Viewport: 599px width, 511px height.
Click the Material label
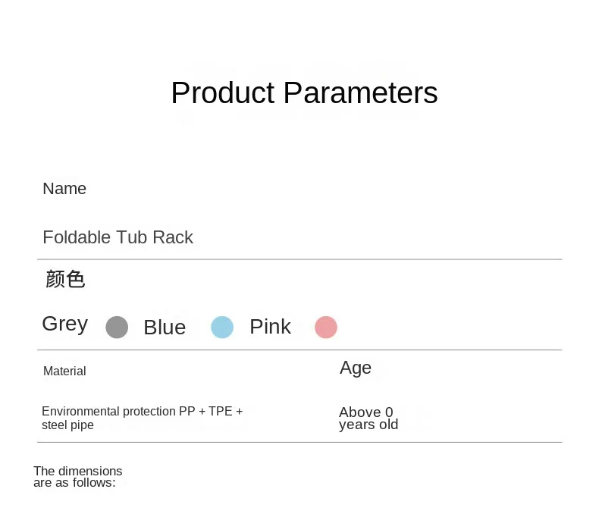[64, 371]
